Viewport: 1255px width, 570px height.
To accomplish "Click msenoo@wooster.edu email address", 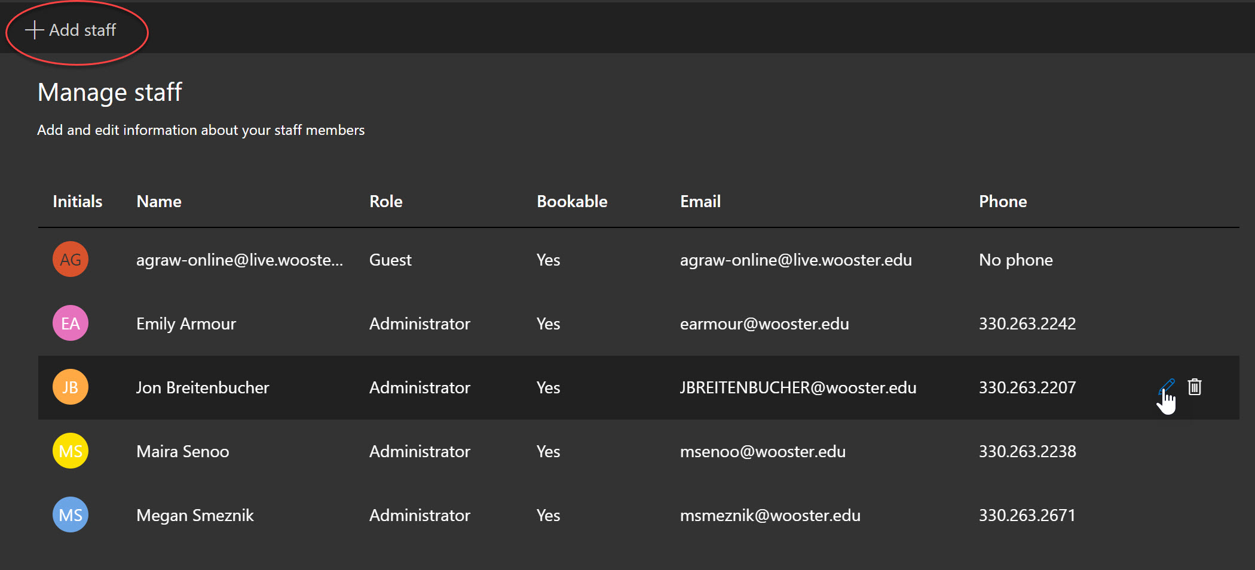I will click(x=763, y=451).
